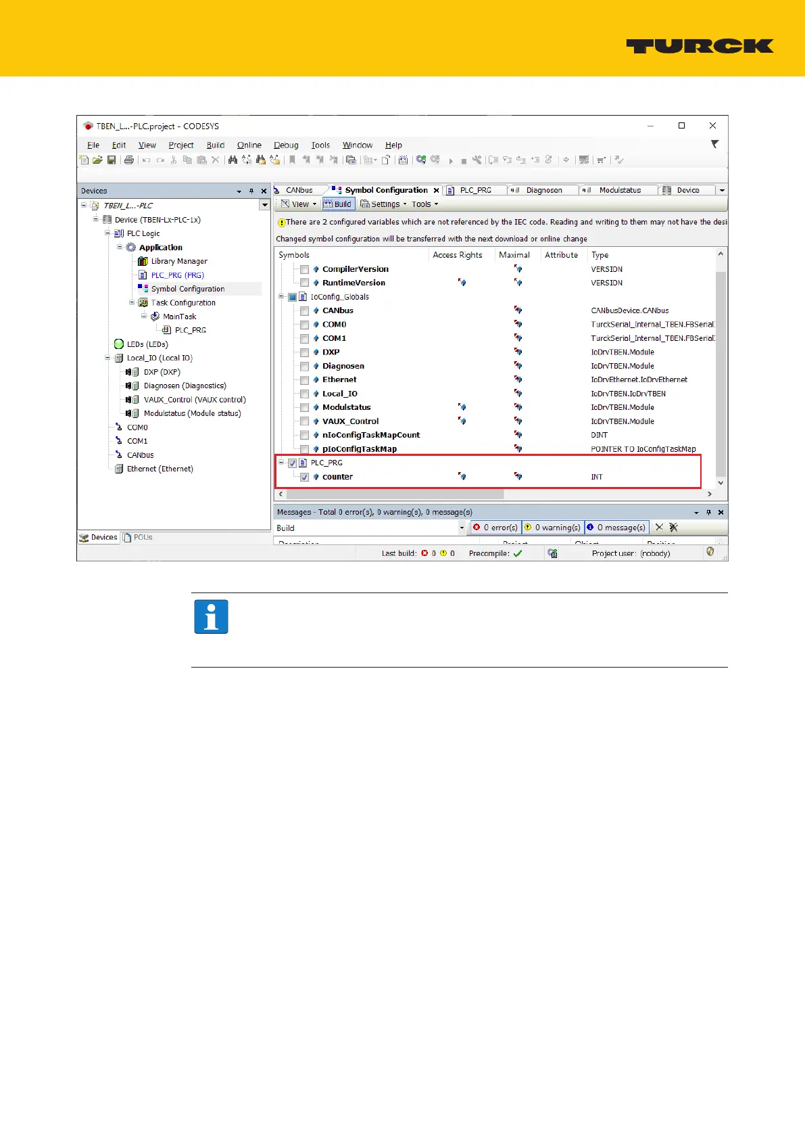Click the symbols vertical scrollbar down arrow
The image size is (805, 1139).
tap(721, 483)
